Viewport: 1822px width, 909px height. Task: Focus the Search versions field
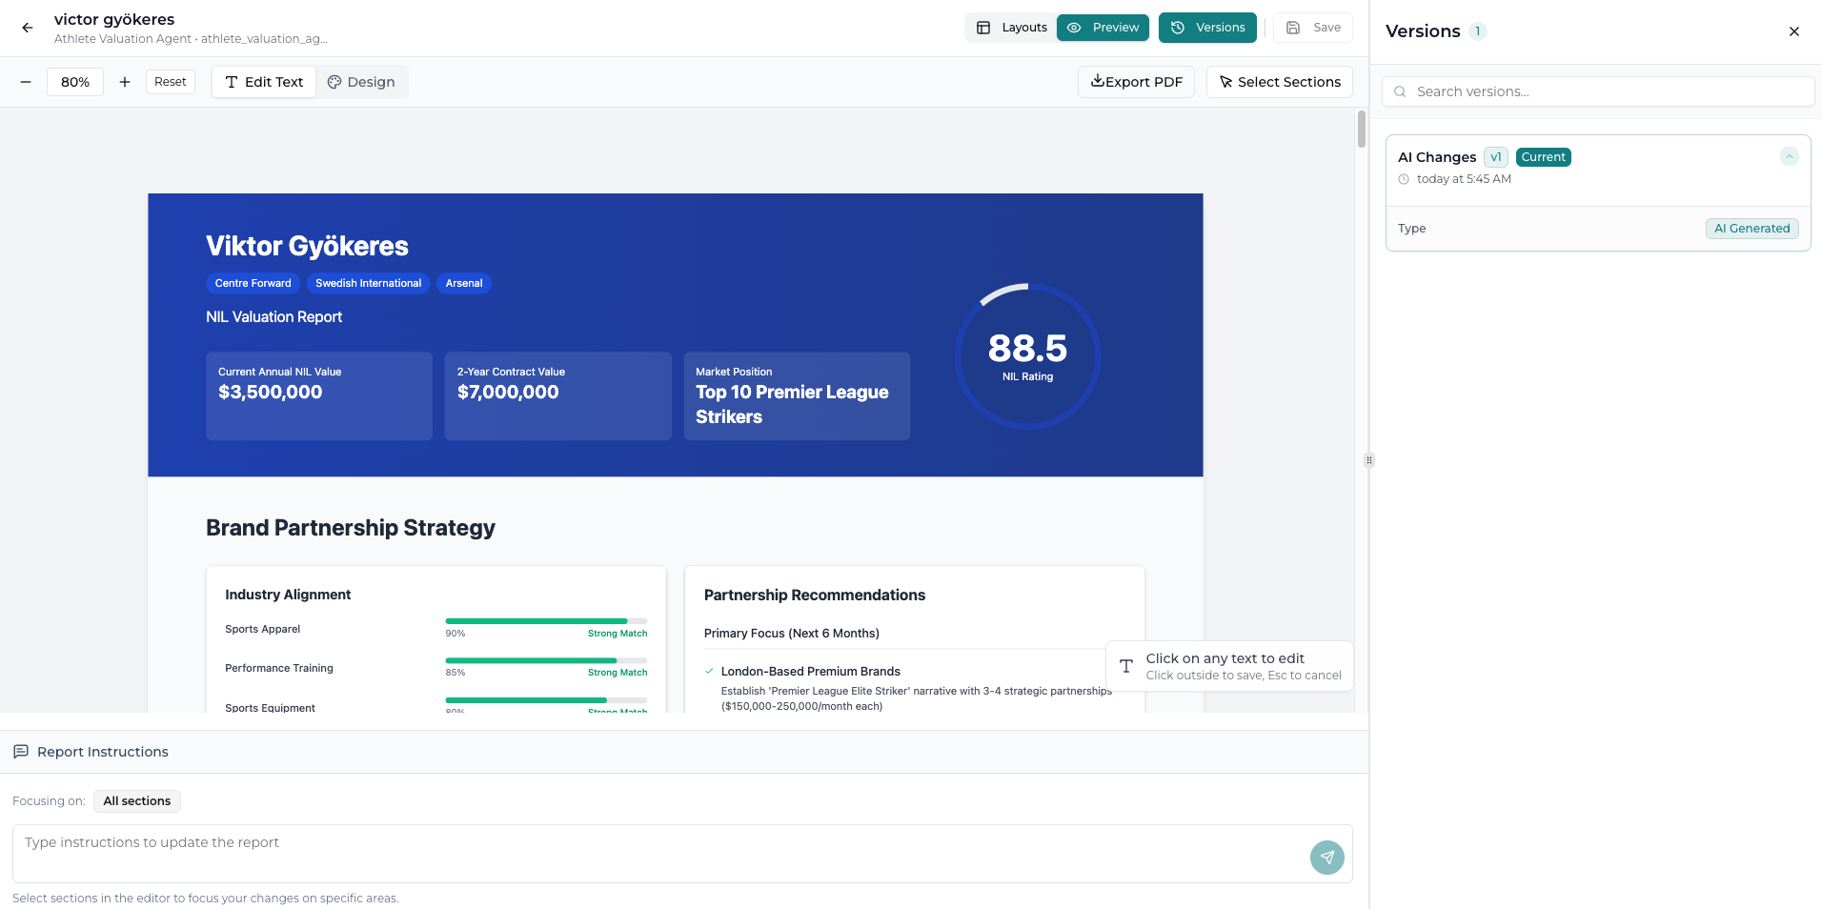pos(1598,91)
